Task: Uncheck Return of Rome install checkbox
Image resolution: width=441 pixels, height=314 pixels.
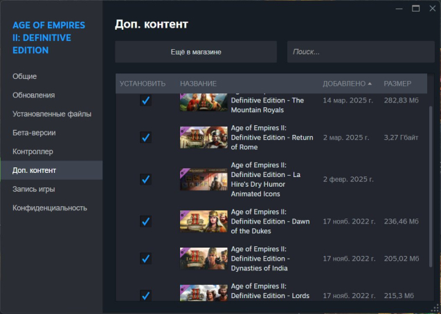Action: point(145,138)
